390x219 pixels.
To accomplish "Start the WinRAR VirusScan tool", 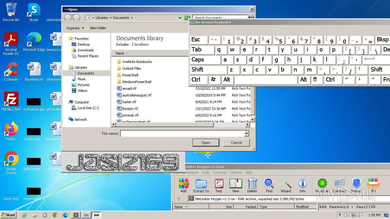I will click(322, 185).
